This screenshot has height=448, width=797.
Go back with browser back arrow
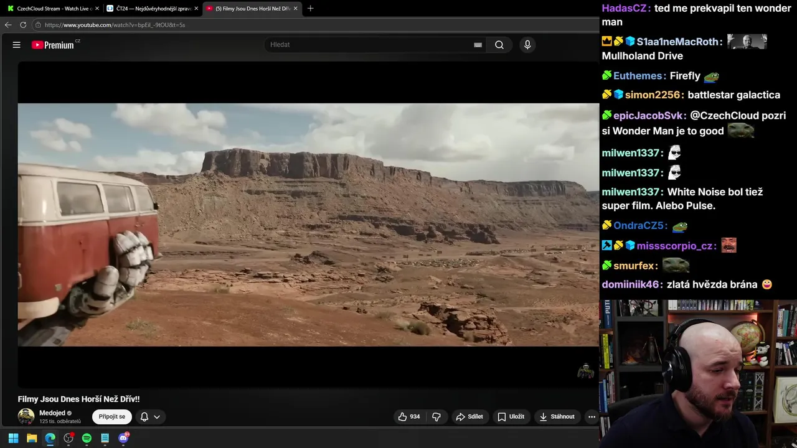[8, 25]
